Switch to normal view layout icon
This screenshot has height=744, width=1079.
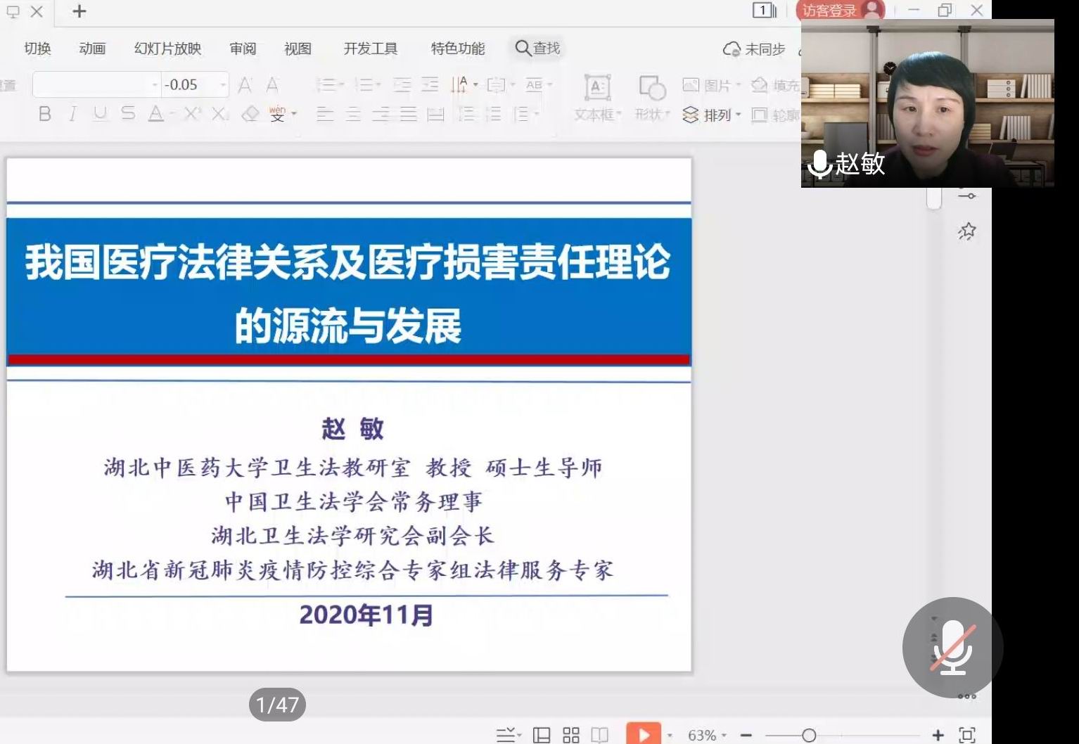tap(542, 735)
